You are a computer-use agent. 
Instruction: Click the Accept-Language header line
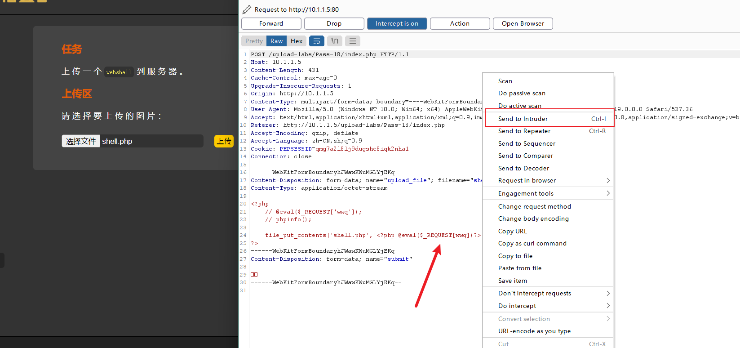[x=306, y=141]
